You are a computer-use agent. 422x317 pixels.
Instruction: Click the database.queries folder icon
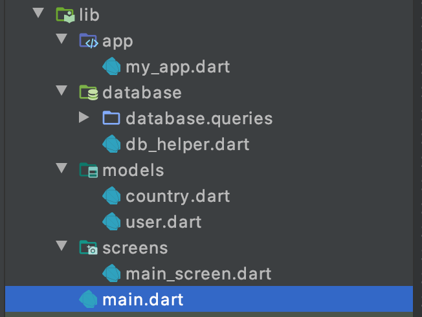[111, 118]
